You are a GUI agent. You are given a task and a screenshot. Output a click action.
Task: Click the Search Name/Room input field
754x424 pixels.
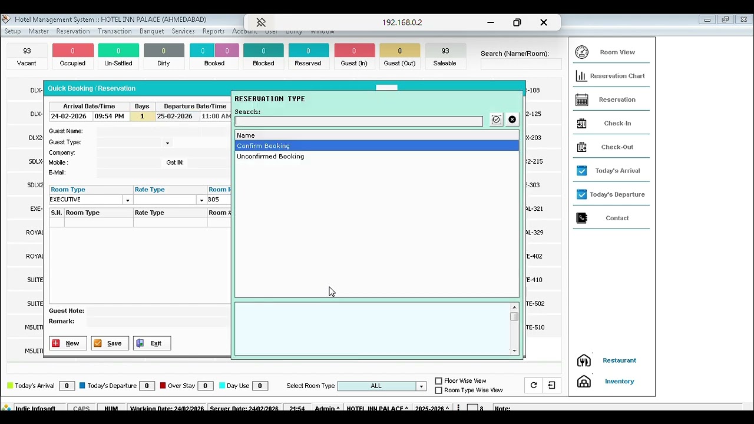tap(521, 64)
